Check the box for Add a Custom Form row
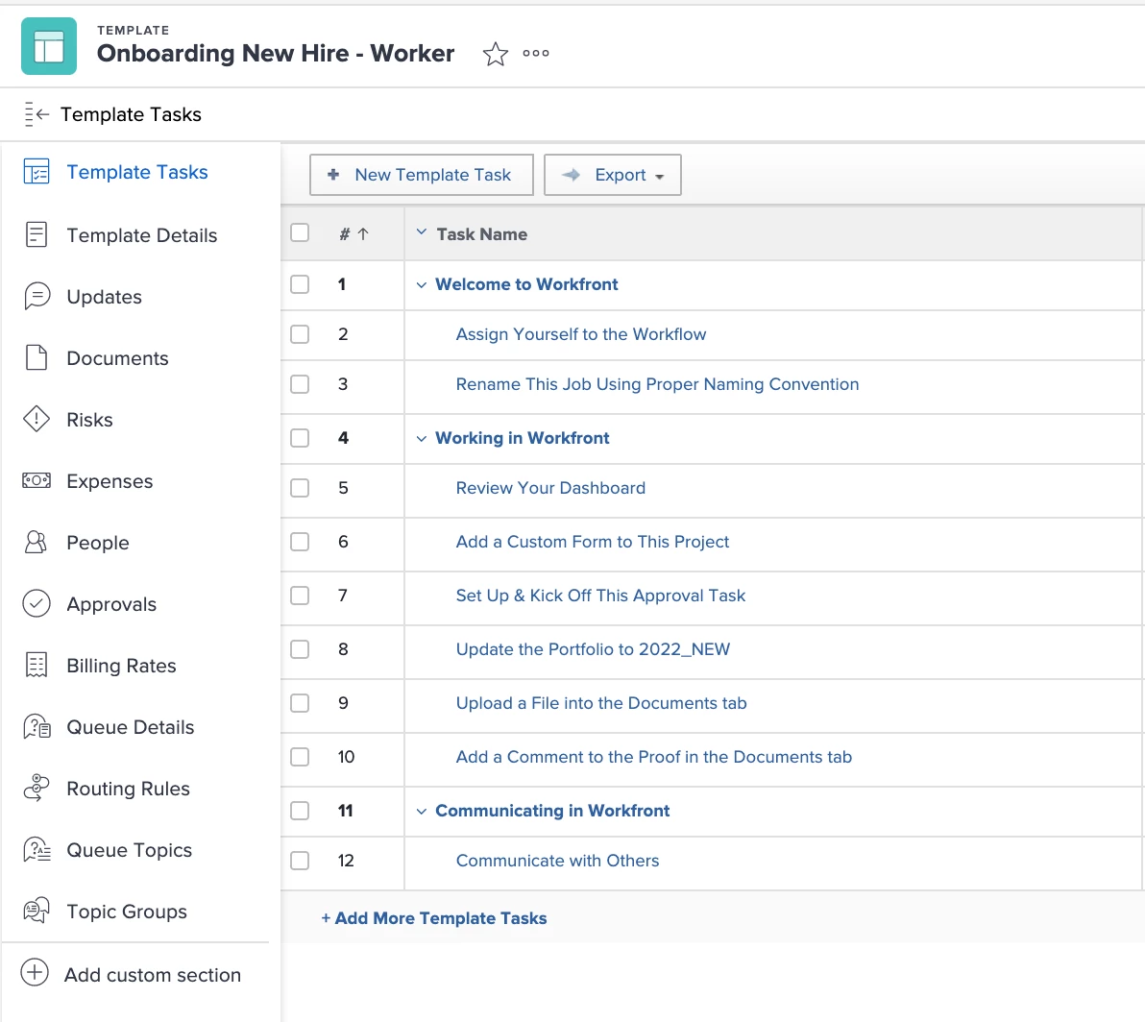This screenshot has width=1145, height=1022. pyautogui.click(x=300, y=542)
